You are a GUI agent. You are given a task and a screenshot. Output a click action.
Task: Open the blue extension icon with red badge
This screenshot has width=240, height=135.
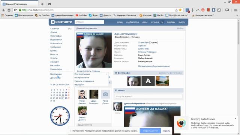coord(187,10)
